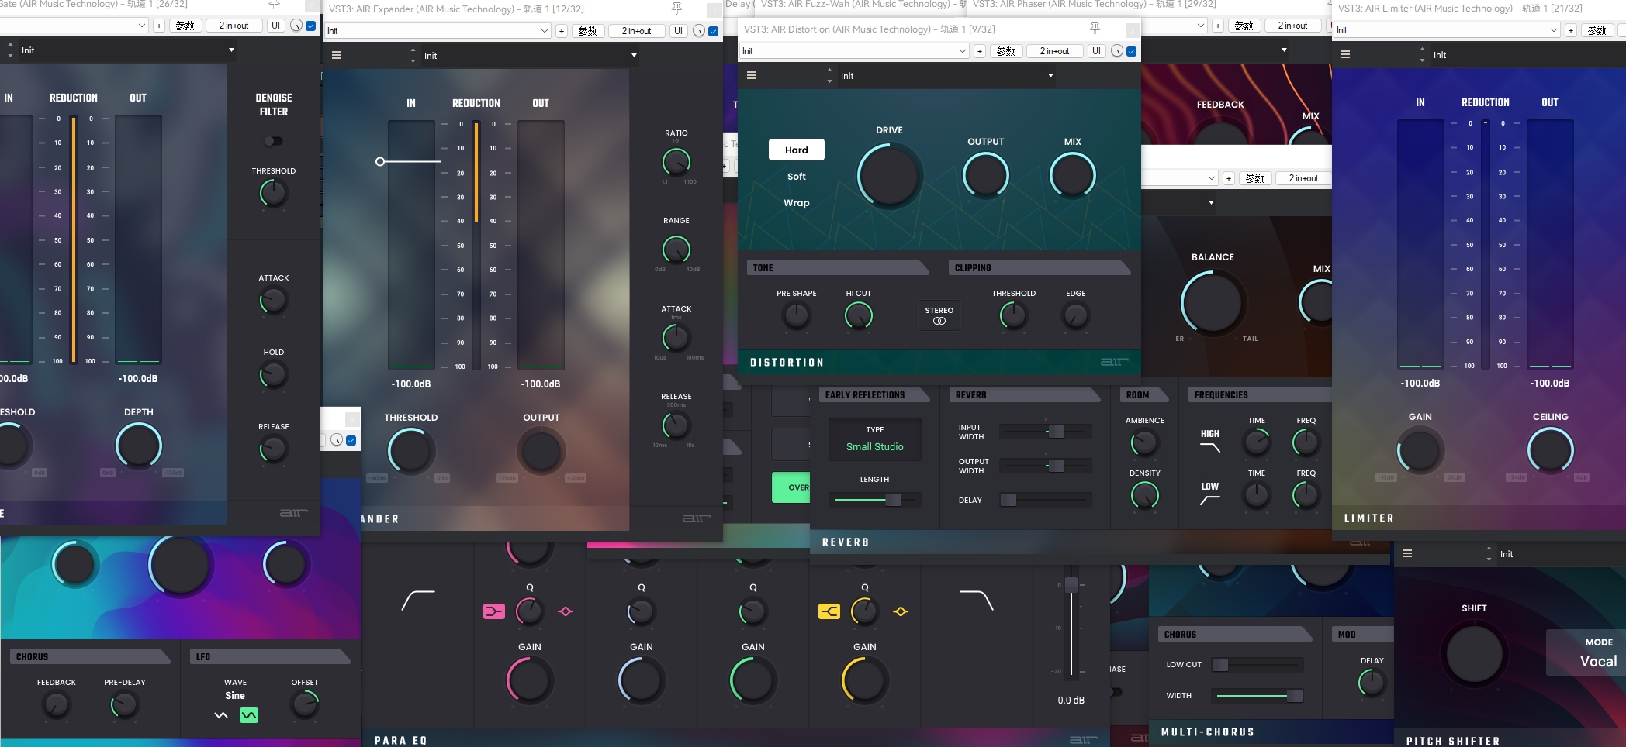Click 参数 button in Expander window
1626x747 pixels.
coord(588,31)
